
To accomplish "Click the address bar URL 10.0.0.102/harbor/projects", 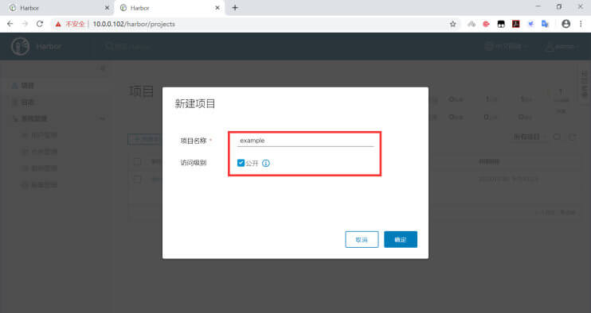I will pos(134,24).
